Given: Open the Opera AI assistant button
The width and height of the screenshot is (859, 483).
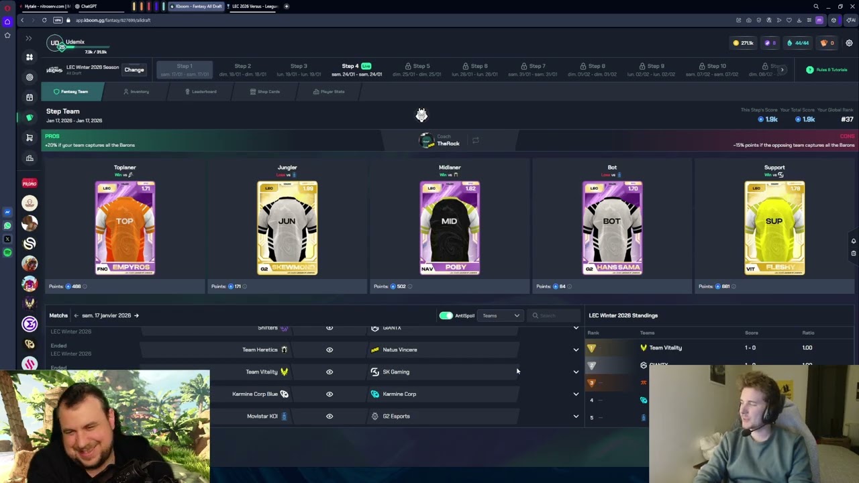Looking at the screenshot, I should [x=851, y=20].
